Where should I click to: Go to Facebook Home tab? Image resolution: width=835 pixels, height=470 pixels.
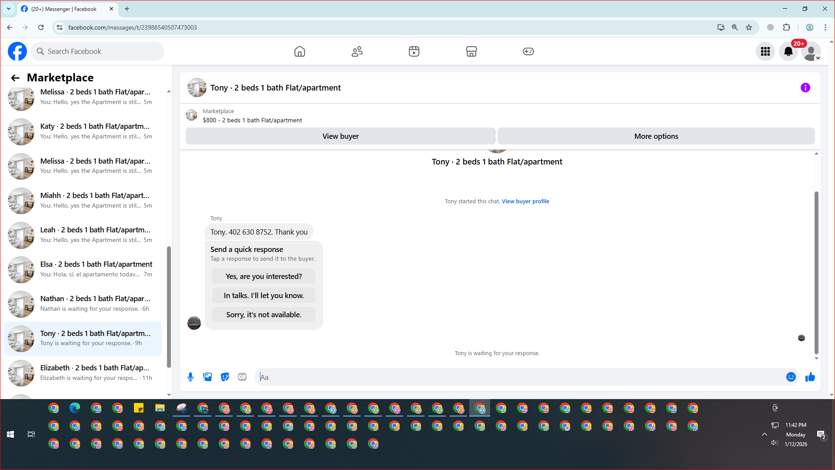pyautogui.click(x=299, y=51)
